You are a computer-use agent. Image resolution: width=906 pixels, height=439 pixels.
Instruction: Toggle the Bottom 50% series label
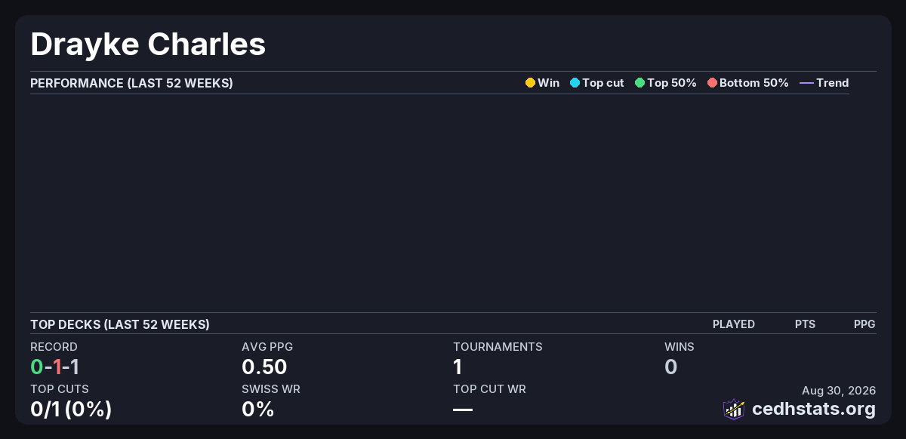(x=754, y=83)
